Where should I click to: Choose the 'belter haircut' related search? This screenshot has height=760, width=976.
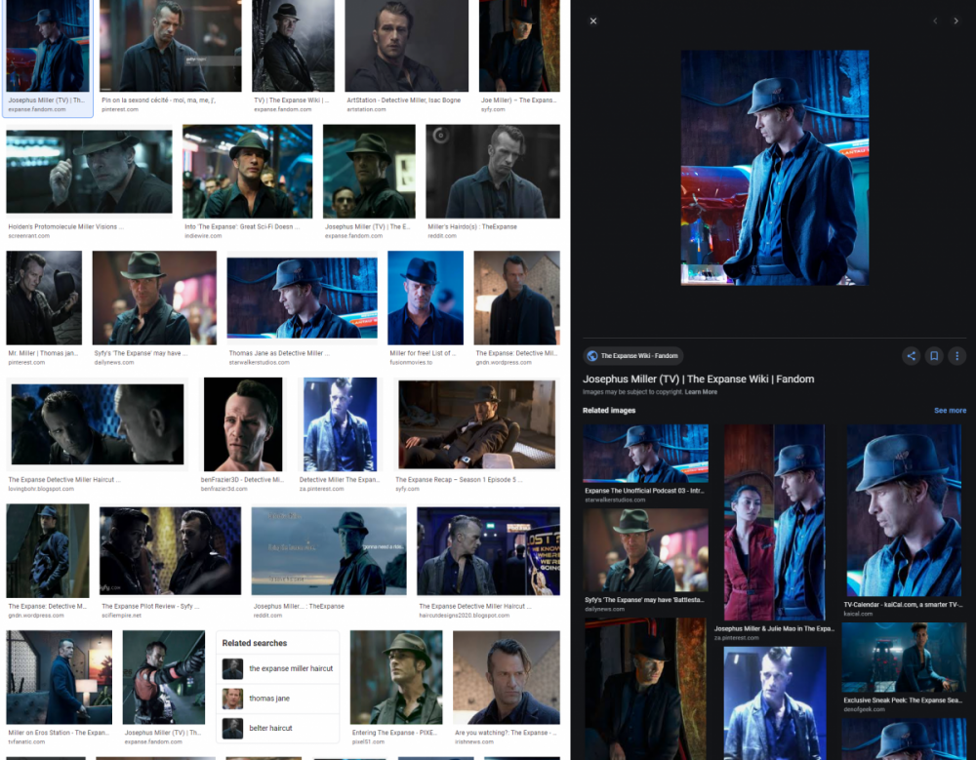tap(273, 728)
